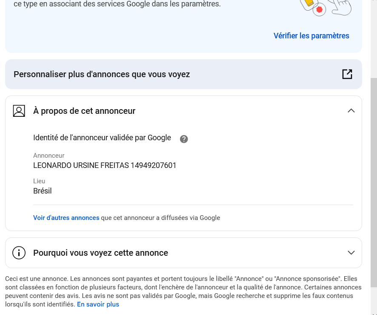377x315 pixels.
Task: Click the Pourquoi vous voyez cette annonce heading
Action: (100, 253)
